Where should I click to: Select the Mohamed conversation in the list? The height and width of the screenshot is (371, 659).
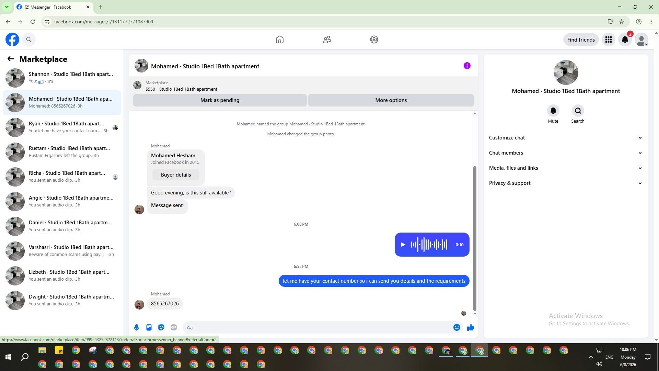[62, 103]
